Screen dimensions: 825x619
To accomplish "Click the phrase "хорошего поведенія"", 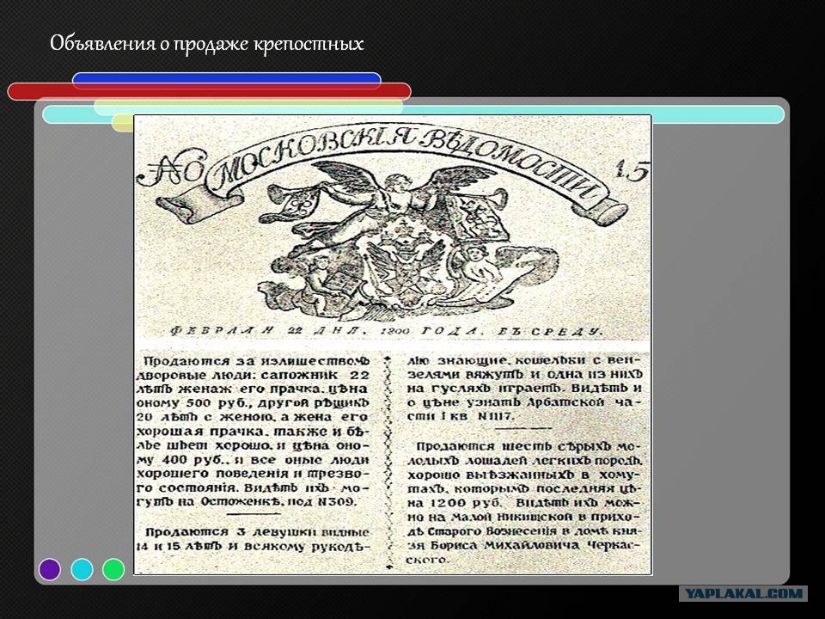I will point(215,473).
